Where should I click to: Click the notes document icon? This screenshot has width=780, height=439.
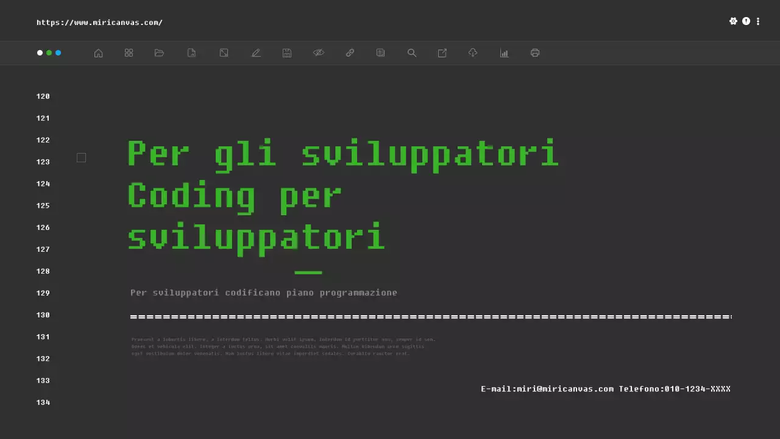point(380,53)
